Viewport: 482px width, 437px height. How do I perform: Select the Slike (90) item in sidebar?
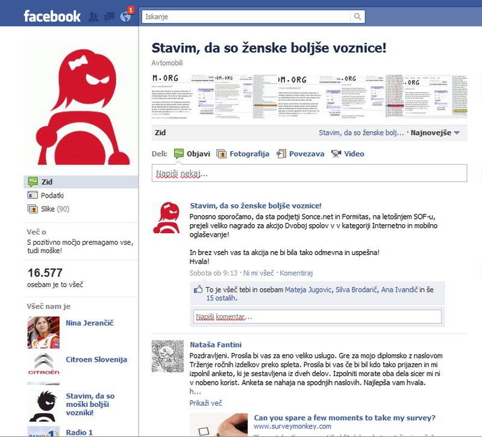[81, 209]
